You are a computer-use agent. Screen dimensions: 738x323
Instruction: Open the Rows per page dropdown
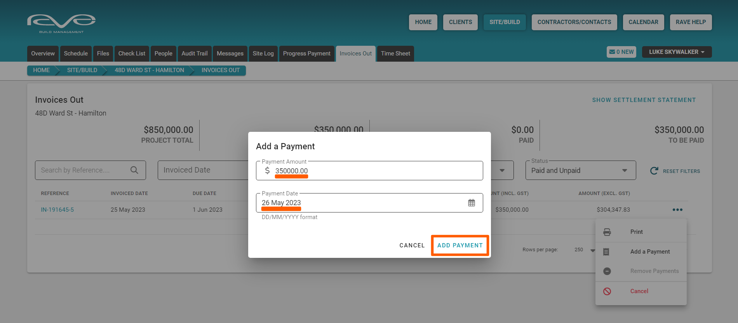(x=584, y=250)
